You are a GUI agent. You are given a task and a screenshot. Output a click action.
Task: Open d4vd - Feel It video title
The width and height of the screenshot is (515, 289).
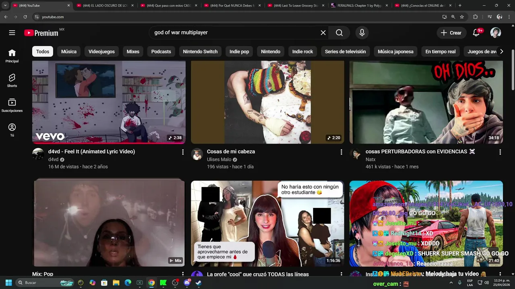(92, 152)
